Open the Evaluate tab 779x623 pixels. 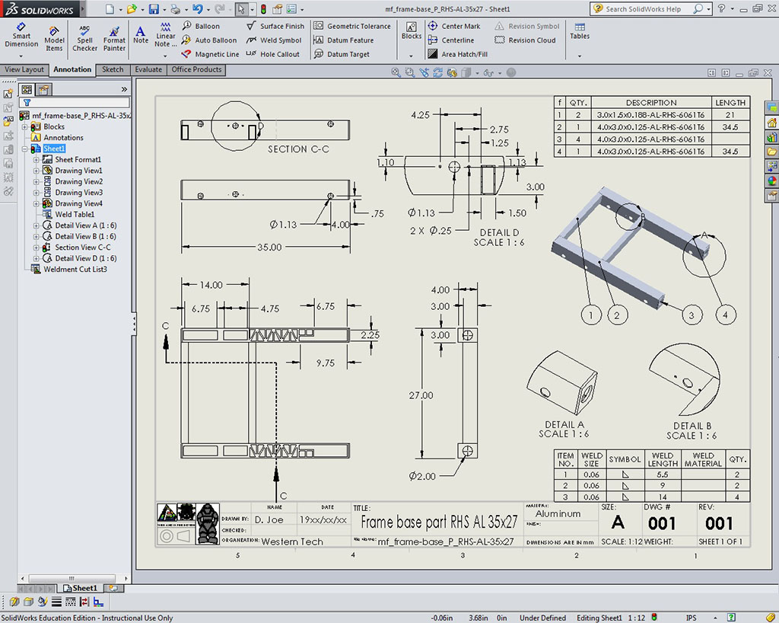click(148, 69)
